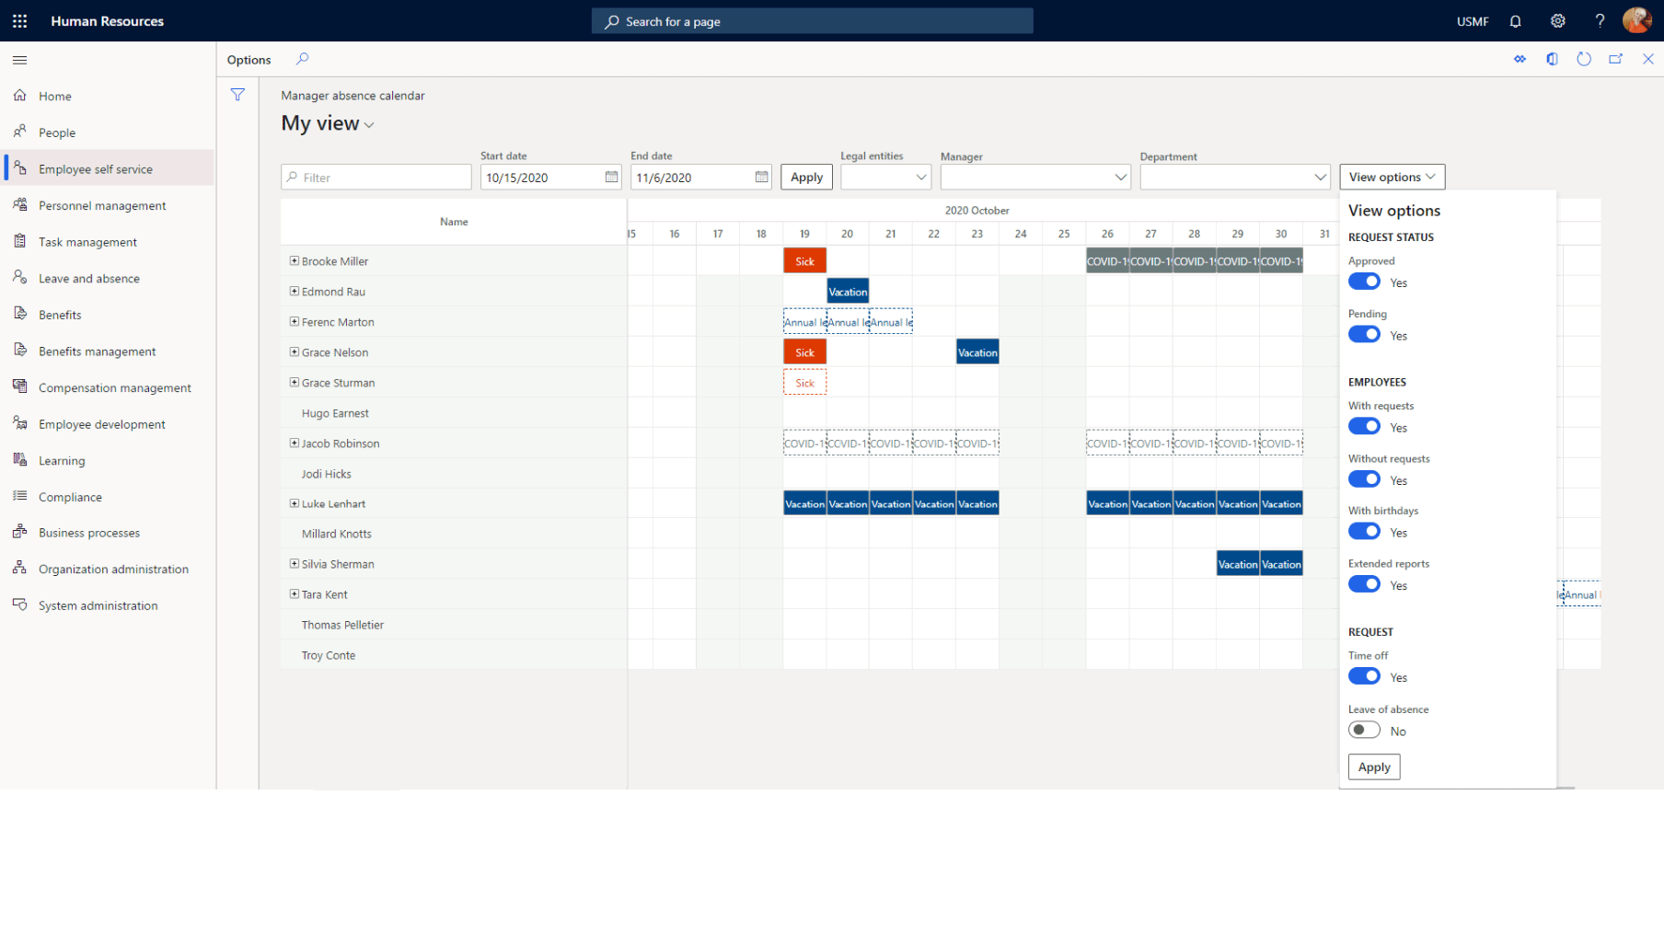The width and height of the screenshot is (1664, 933).
Task: Click the Help question mark icon
Action: [x=1600, y=20]
